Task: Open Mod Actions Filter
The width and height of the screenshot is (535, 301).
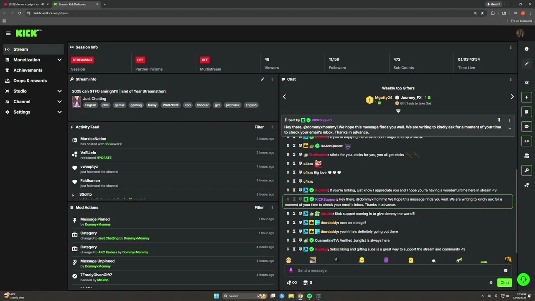Action: [259, 207]
